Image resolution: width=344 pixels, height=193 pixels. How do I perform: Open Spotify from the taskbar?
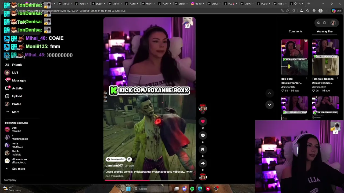[192, 189]
